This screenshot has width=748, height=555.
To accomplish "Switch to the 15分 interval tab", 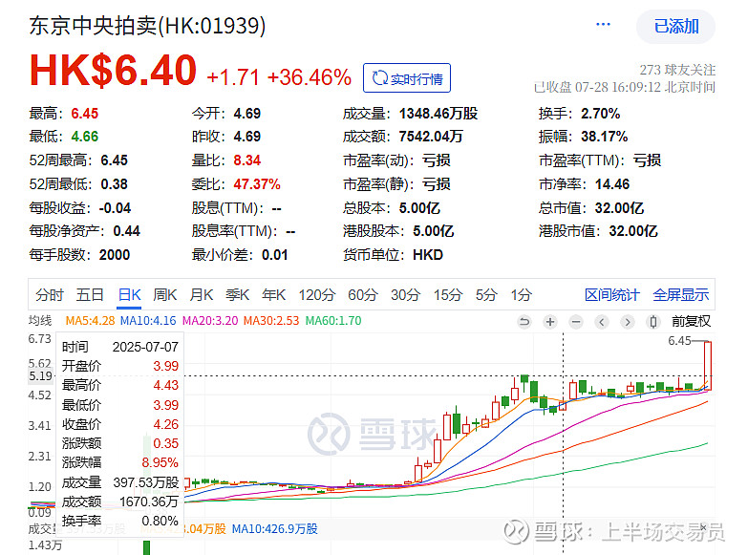I will pyautogui.click(x=448, y=295).
